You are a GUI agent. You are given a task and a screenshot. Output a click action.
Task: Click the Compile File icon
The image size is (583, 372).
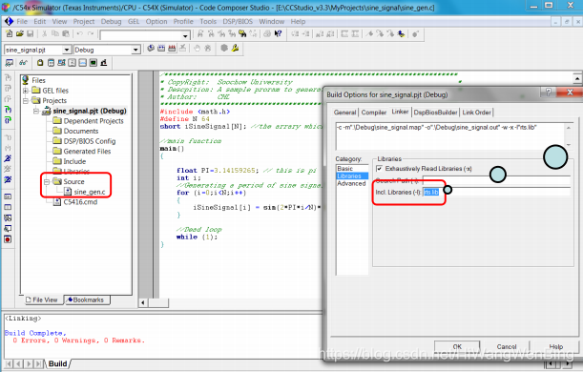tap(151, 48)
